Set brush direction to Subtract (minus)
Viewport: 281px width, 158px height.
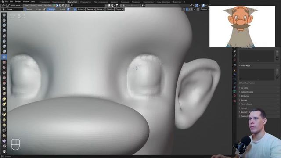coord(75,9)
